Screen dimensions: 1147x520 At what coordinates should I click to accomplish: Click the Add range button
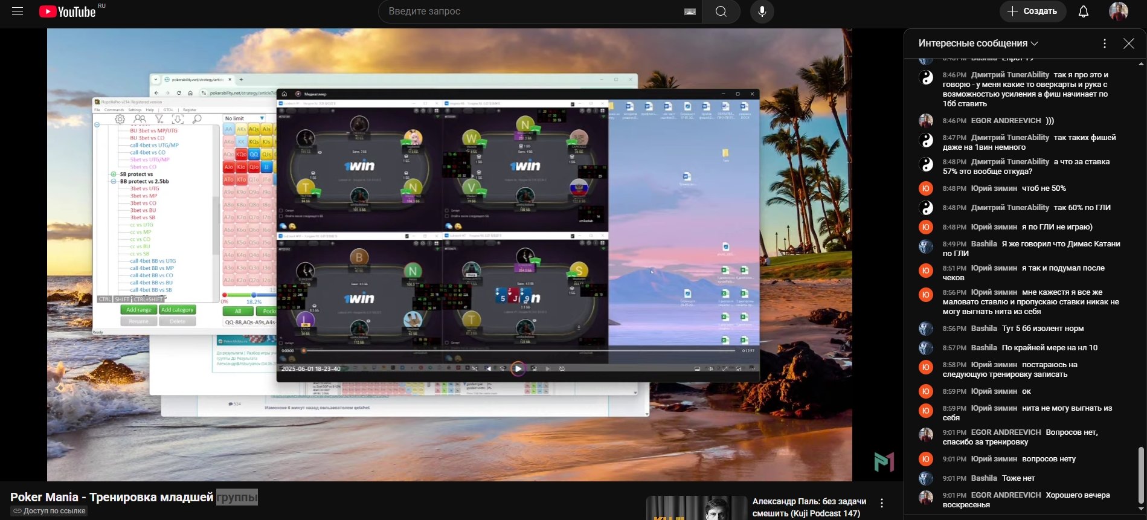pyautogui.click(x=138, y=310)
